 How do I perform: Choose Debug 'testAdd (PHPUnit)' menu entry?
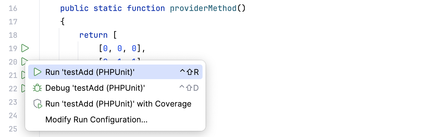(x=95, y=88)
